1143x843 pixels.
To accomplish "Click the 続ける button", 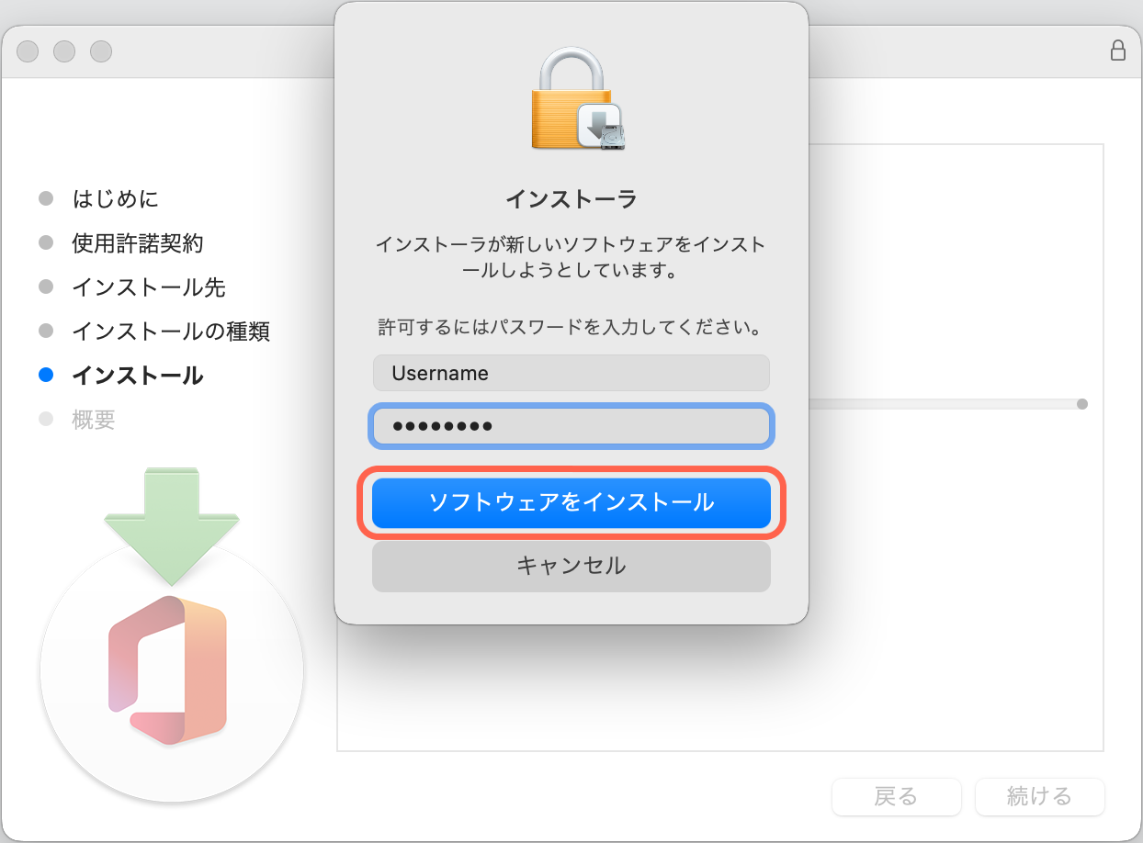I will pyautogui.click(x=1039, y=797).
